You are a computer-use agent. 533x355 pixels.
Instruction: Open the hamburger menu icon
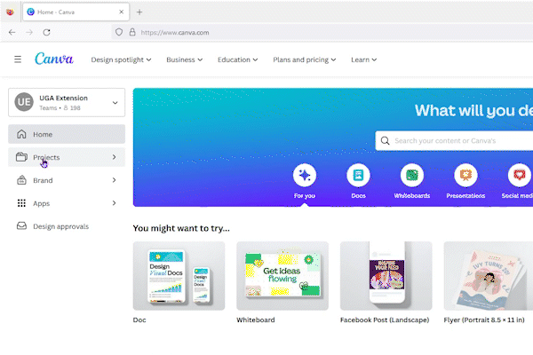18,59
